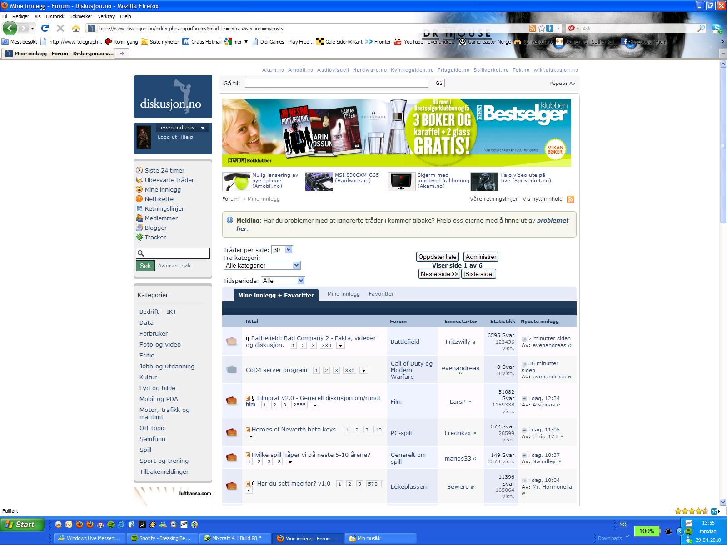Click the YouTube bookmark icon
The height and width of the screenshot is (545, 727).
398,41
